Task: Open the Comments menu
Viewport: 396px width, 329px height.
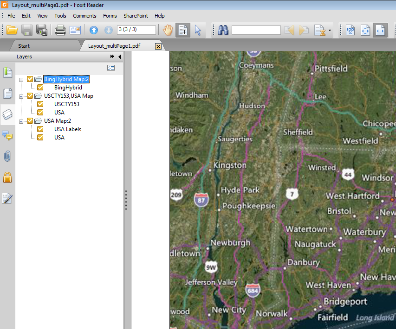Action: point(84,16)
